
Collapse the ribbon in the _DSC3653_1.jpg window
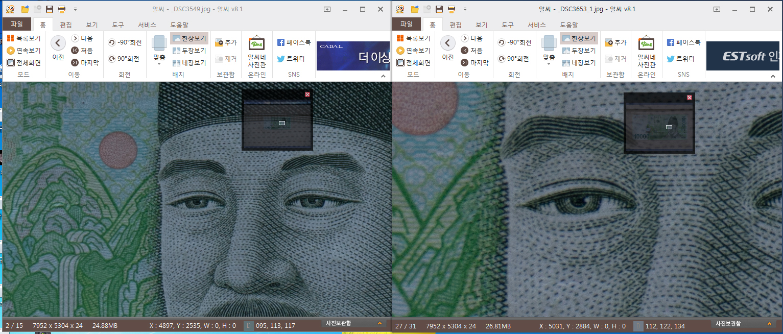point(774,76)
